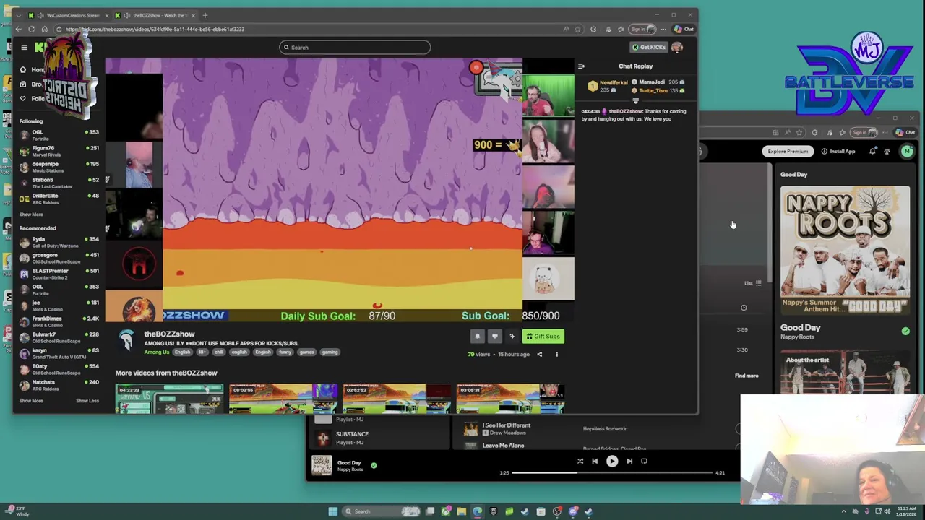The width and height of the screenshot is (925, 520).
Task: Open the 04:23:23 video thumbnail
Action: point(169,399)
